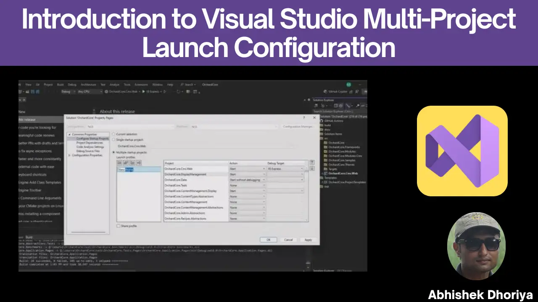Image resolution: width=538 pixels, height=302 pixels.
Task: Move selected project up with the arrow button
Action: click(312, 162)
